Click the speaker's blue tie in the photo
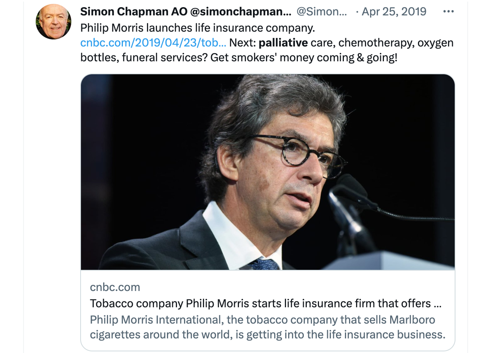 (264, 264)
